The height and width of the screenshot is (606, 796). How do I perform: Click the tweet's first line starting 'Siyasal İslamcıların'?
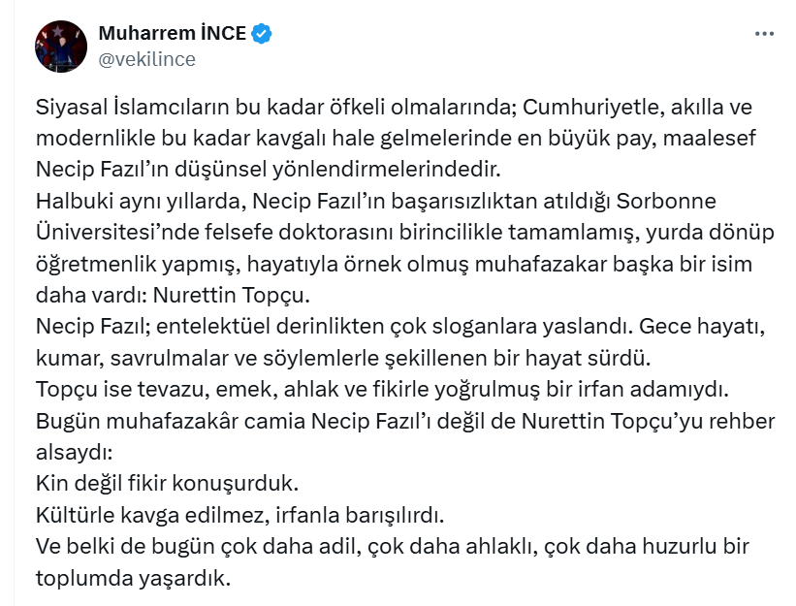click(394, 108)
